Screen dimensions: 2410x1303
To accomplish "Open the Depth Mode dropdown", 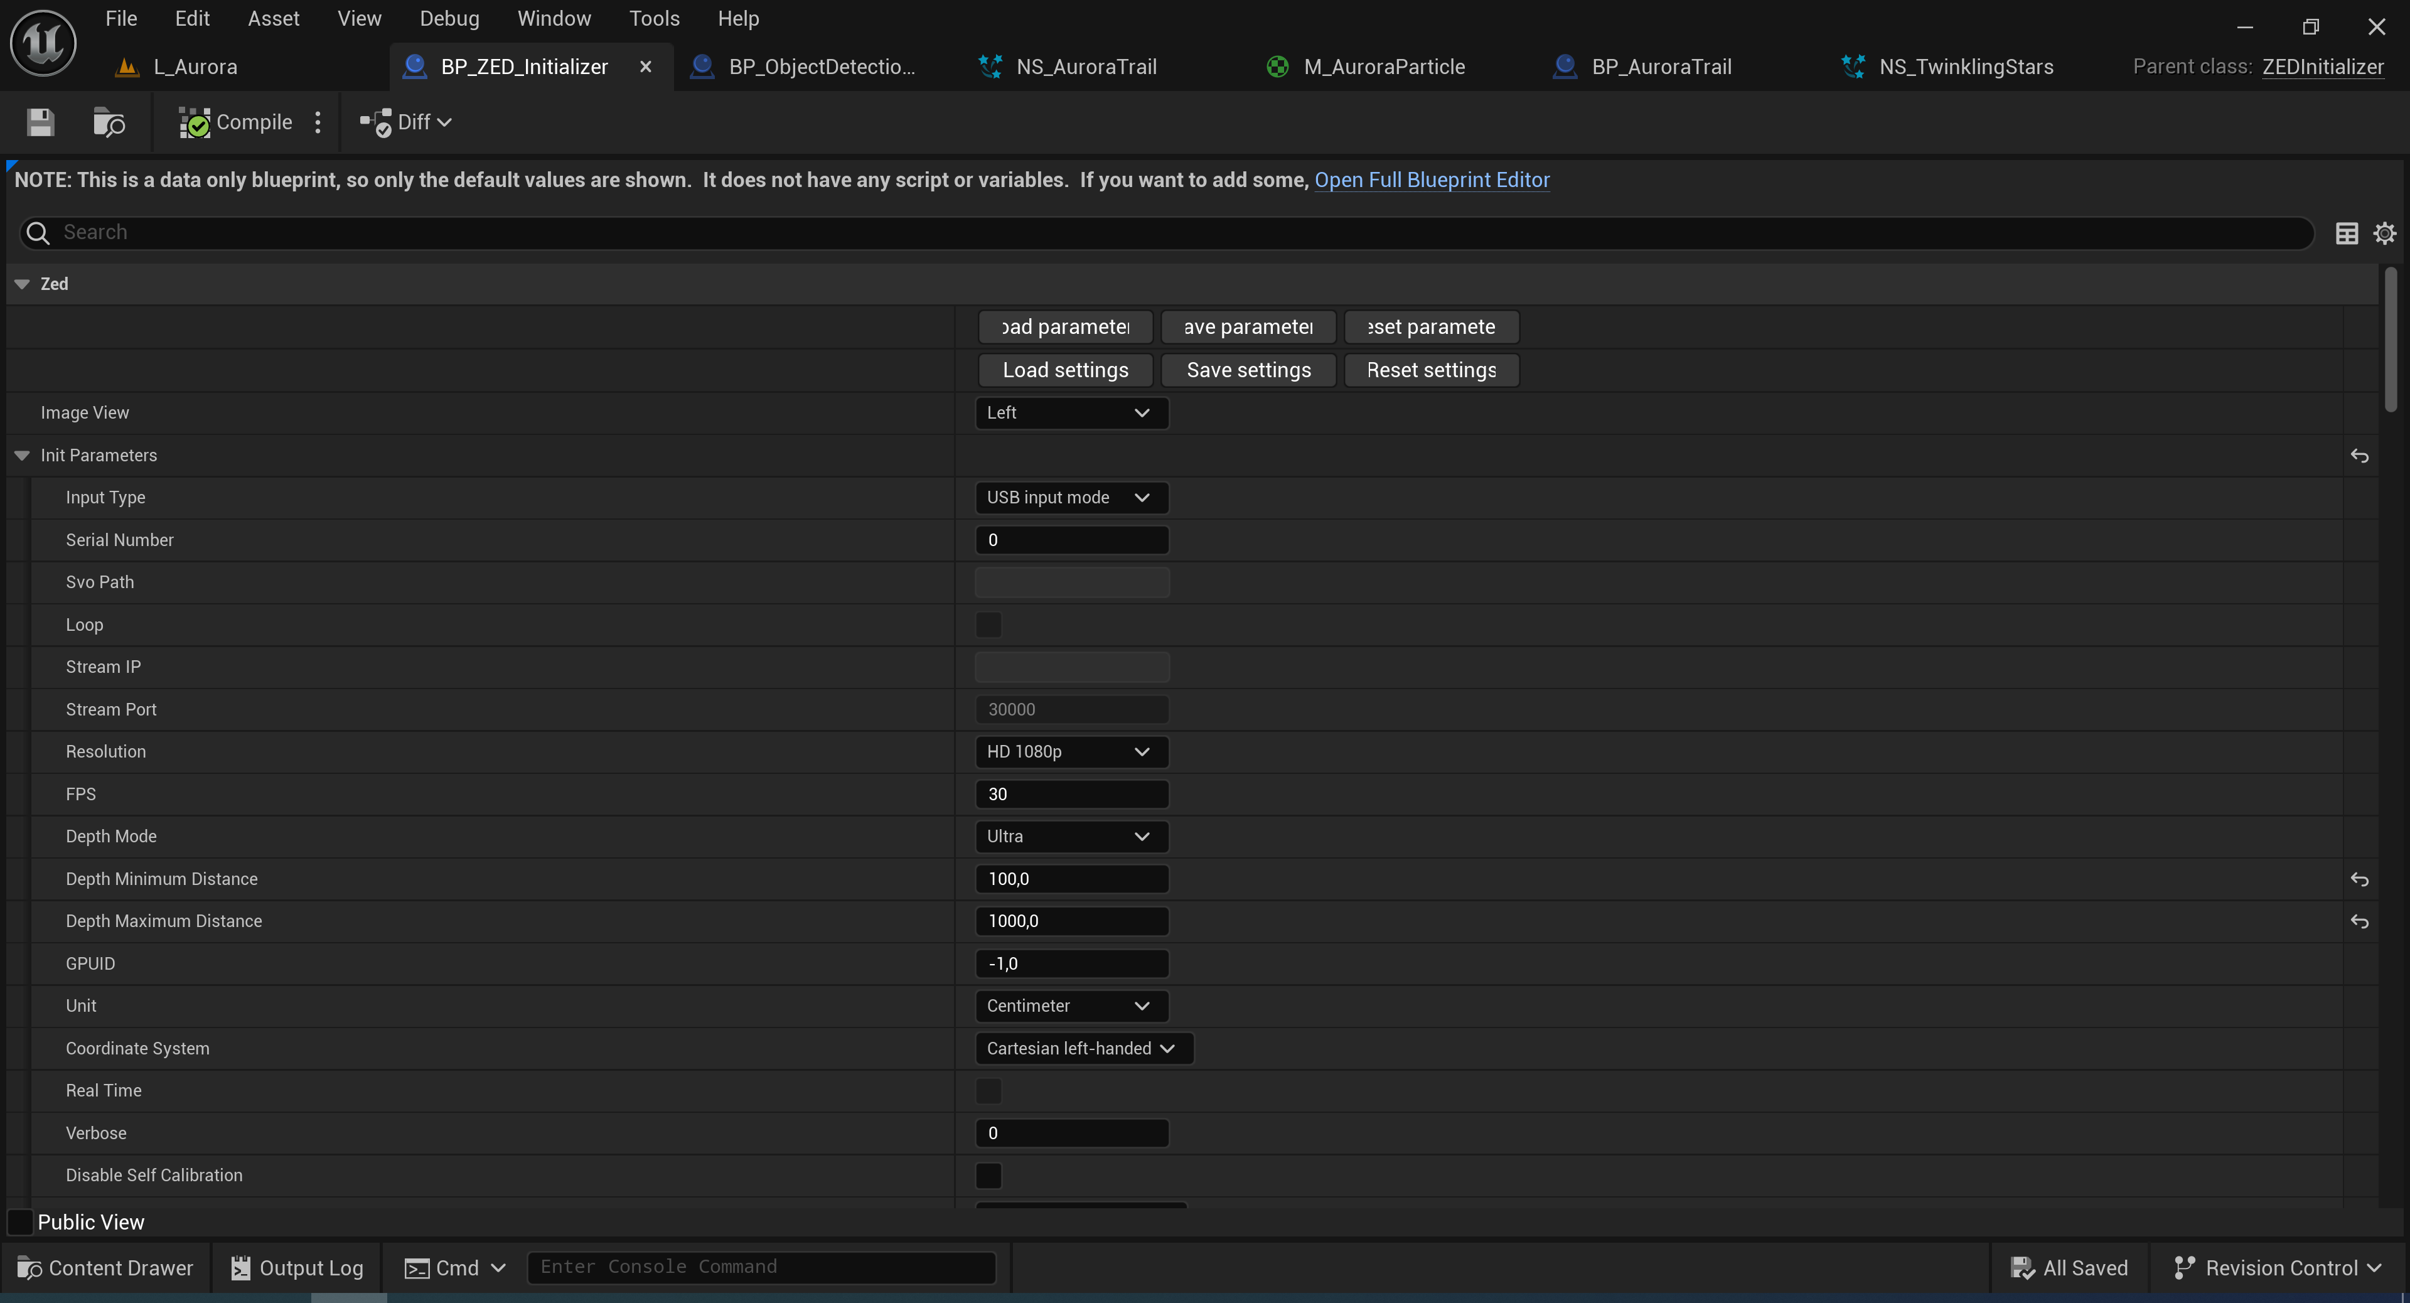I will [1071, 836].
